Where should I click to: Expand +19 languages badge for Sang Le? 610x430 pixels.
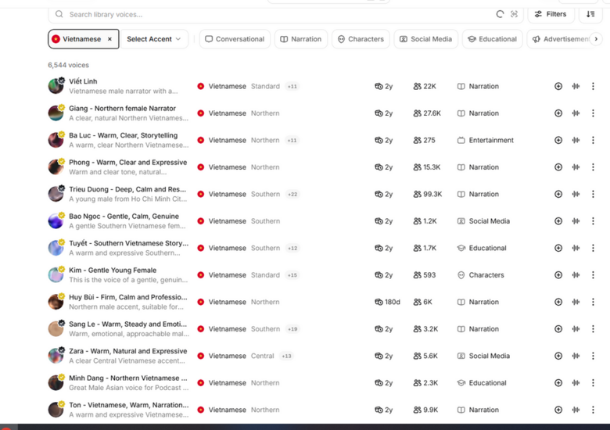pos(292,329)
